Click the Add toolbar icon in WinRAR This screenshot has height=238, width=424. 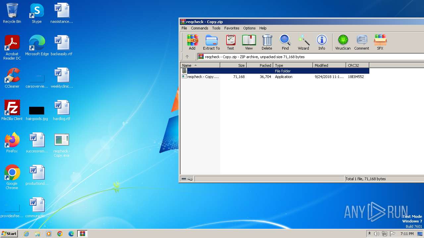click(x=192, y=42)
